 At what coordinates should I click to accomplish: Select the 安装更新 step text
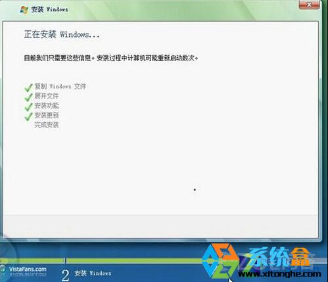[47, 115]
